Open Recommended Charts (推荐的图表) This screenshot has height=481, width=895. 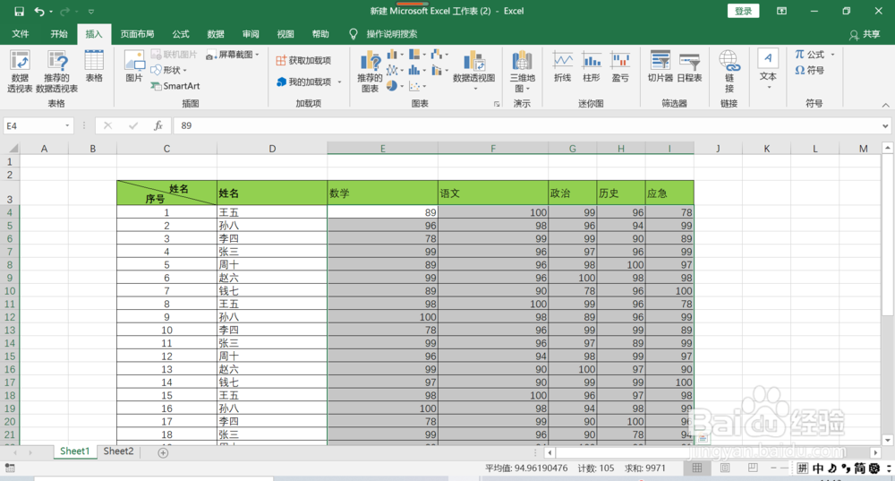[x=370, y=72]
